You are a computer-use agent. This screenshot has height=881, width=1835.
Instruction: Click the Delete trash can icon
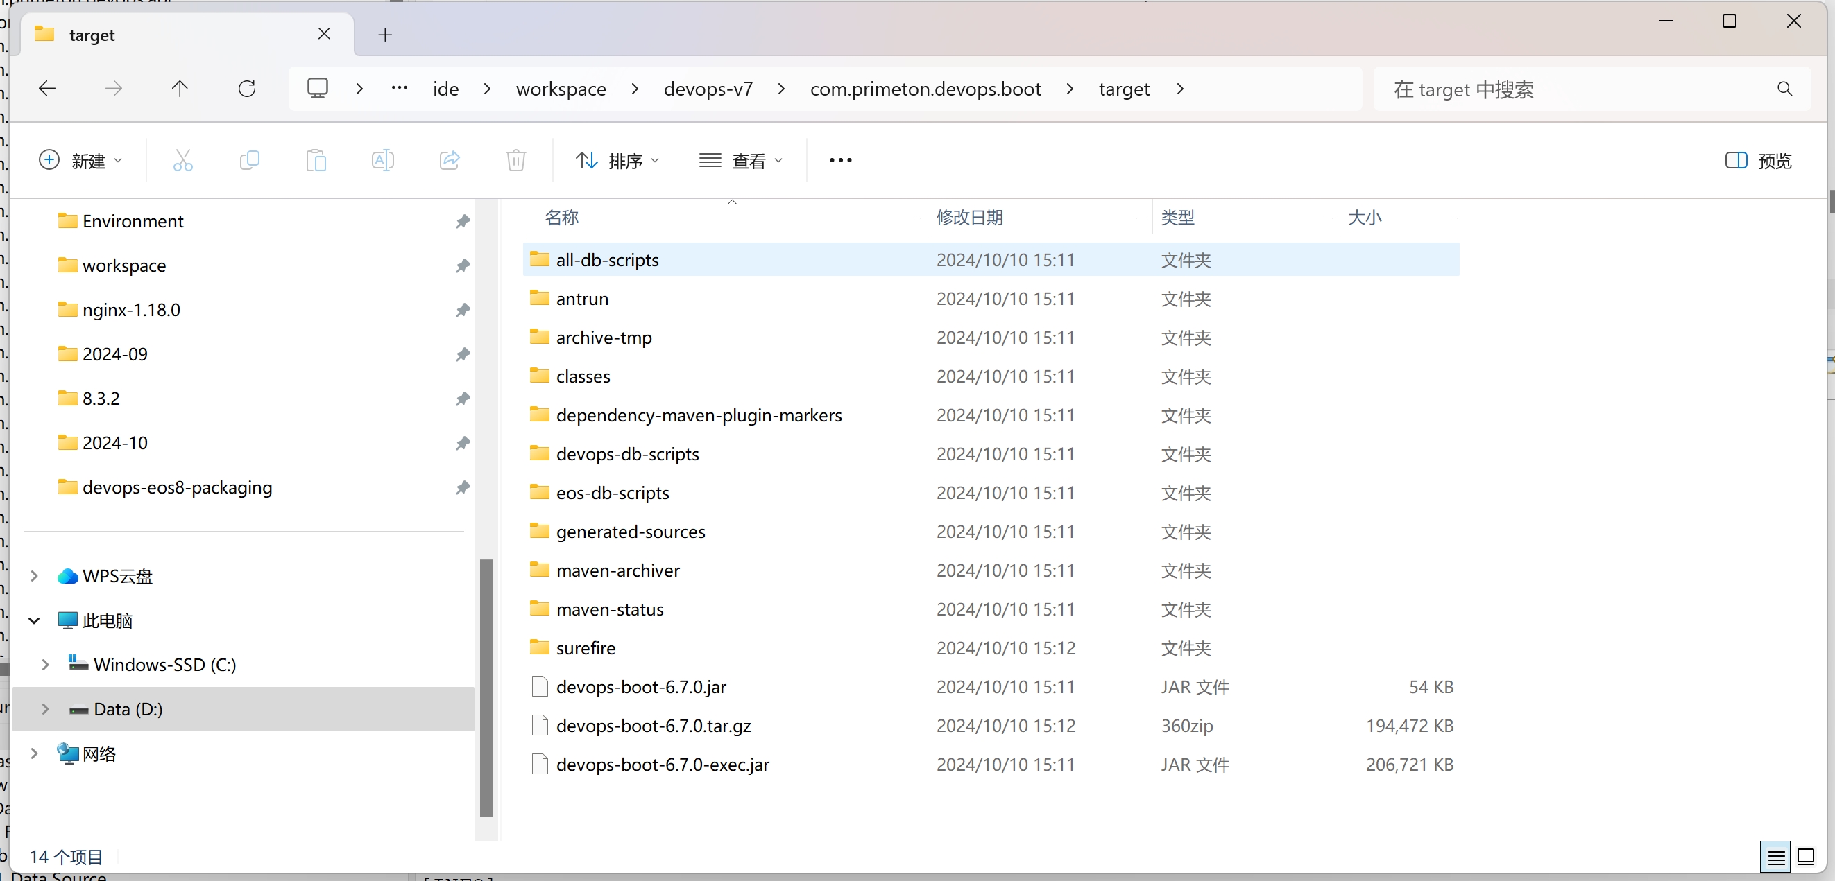pos(515,160)
